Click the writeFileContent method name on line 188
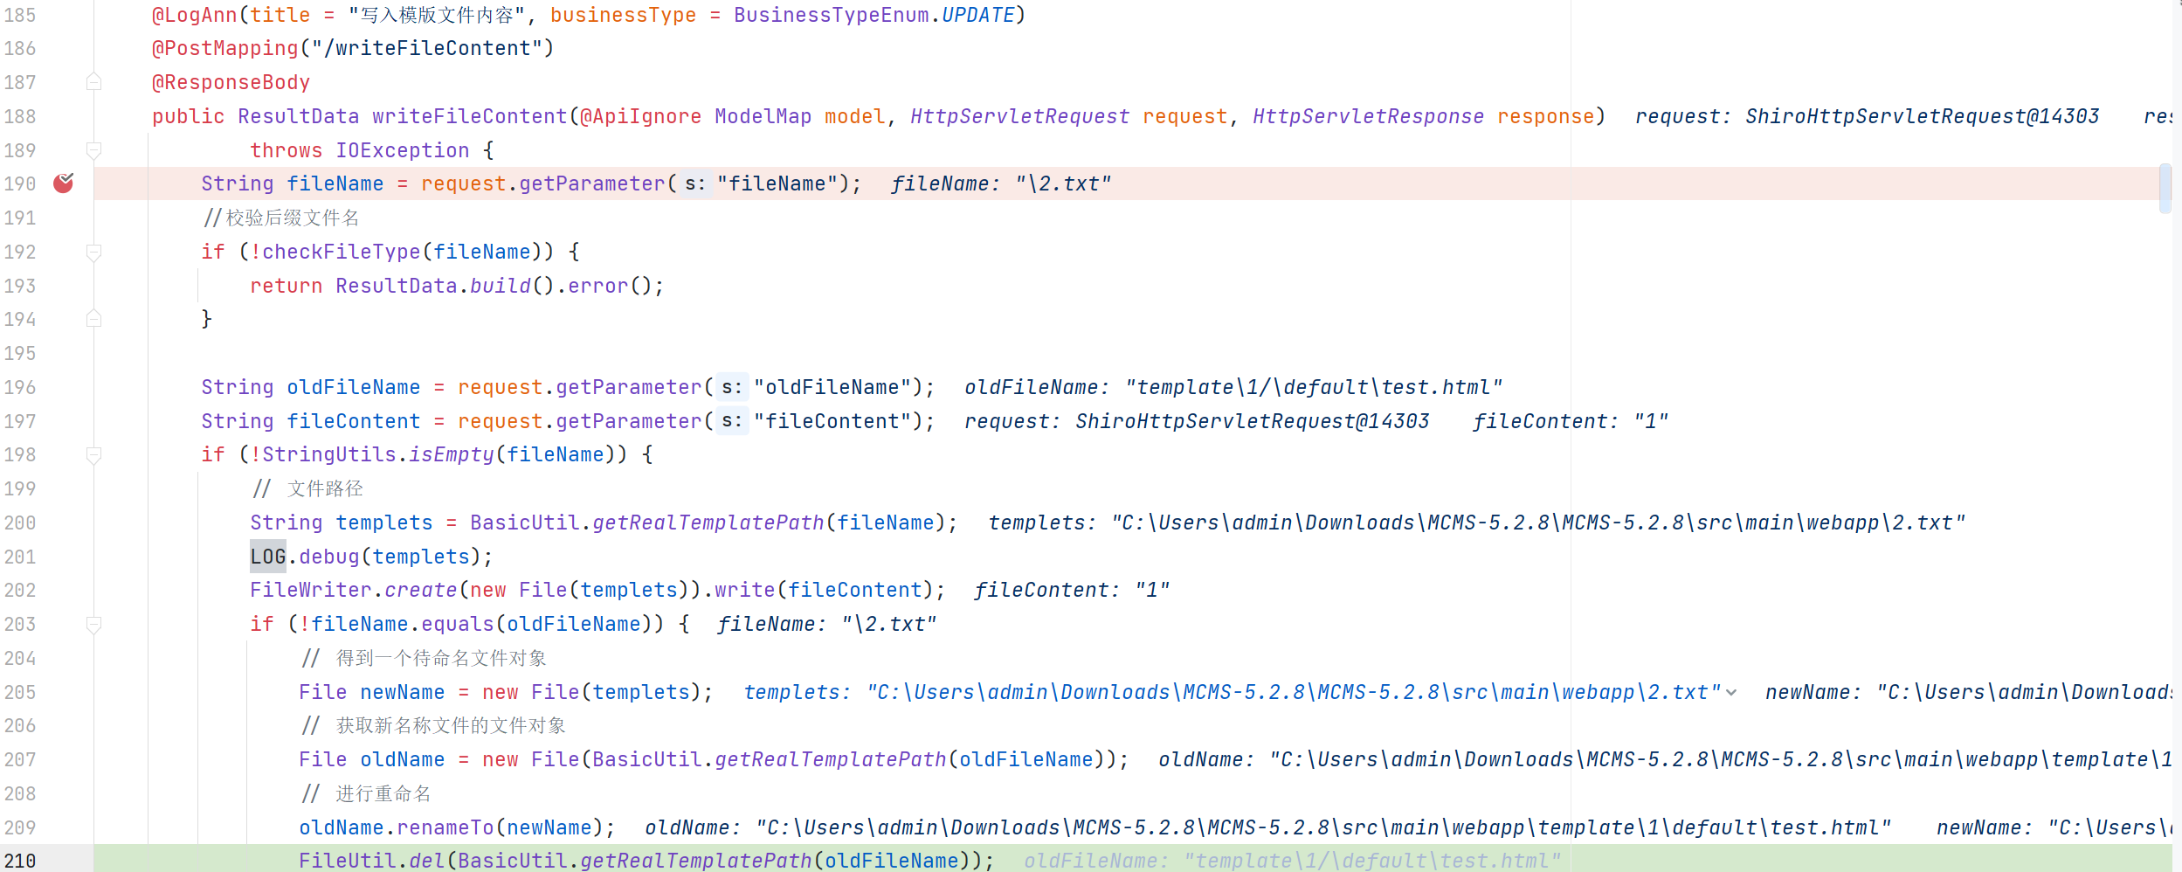 coord(470,116)
